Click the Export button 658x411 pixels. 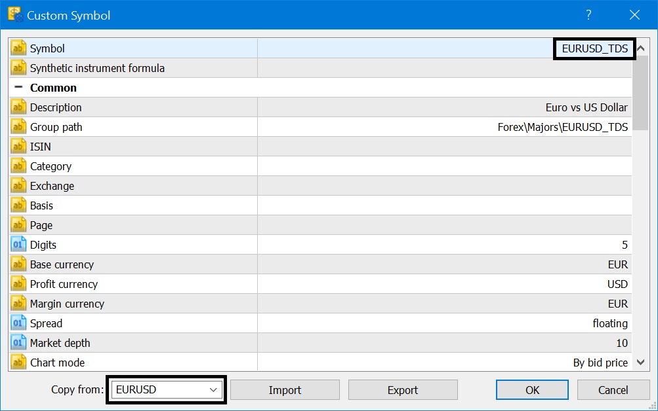point(403,390)
